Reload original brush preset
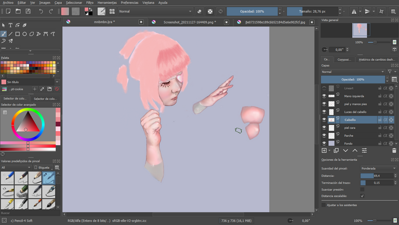 pyautogui.click(x=220, y=11)
